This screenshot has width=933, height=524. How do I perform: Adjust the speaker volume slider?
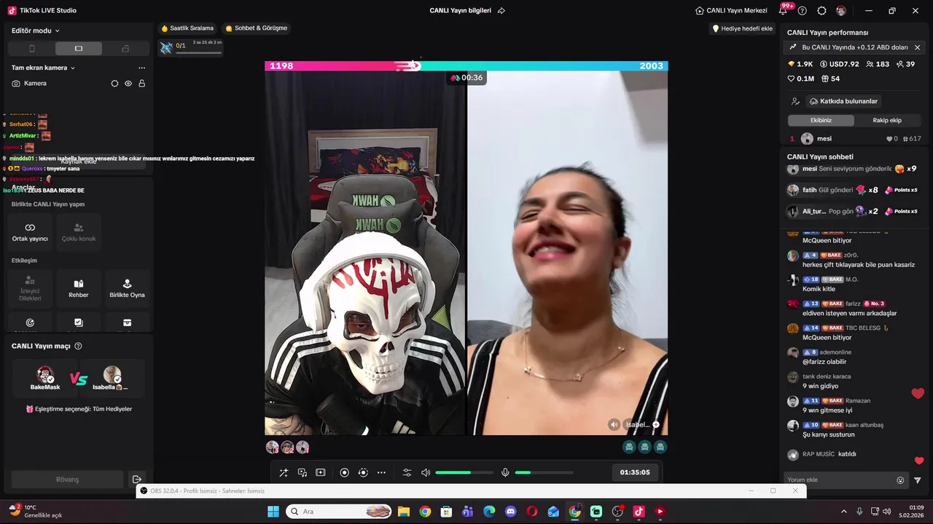coord(464,472)
